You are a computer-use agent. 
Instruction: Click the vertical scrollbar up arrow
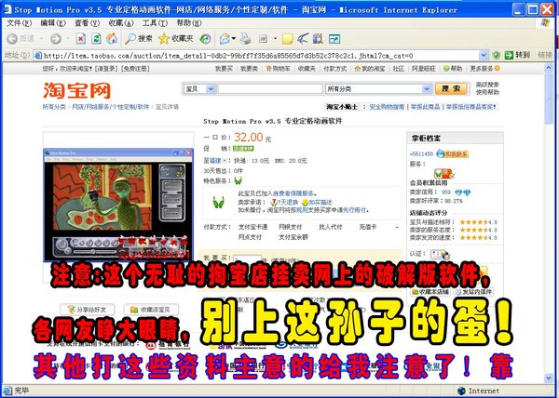pos(549,67)
